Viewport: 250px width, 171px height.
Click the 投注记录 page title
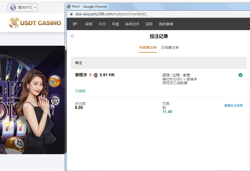159,36
